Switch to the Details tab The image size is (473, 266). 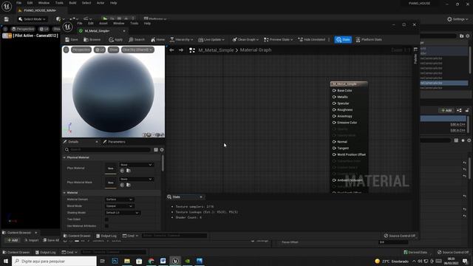73,142
